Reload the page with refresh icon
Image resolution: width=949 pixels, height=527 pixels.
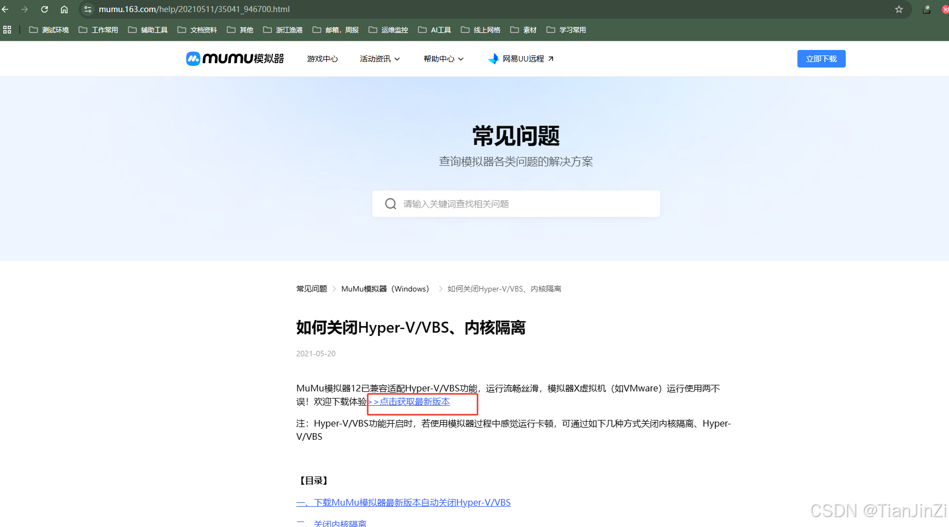44,9
